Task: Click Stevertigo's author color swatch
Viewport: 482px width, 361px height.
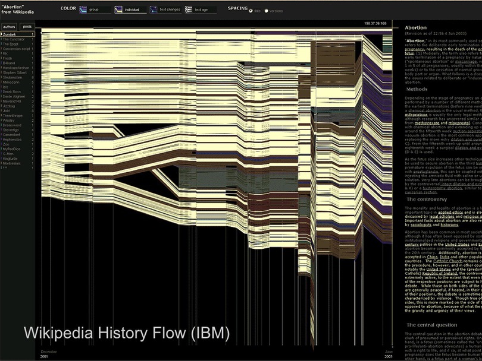Action: 1,130
